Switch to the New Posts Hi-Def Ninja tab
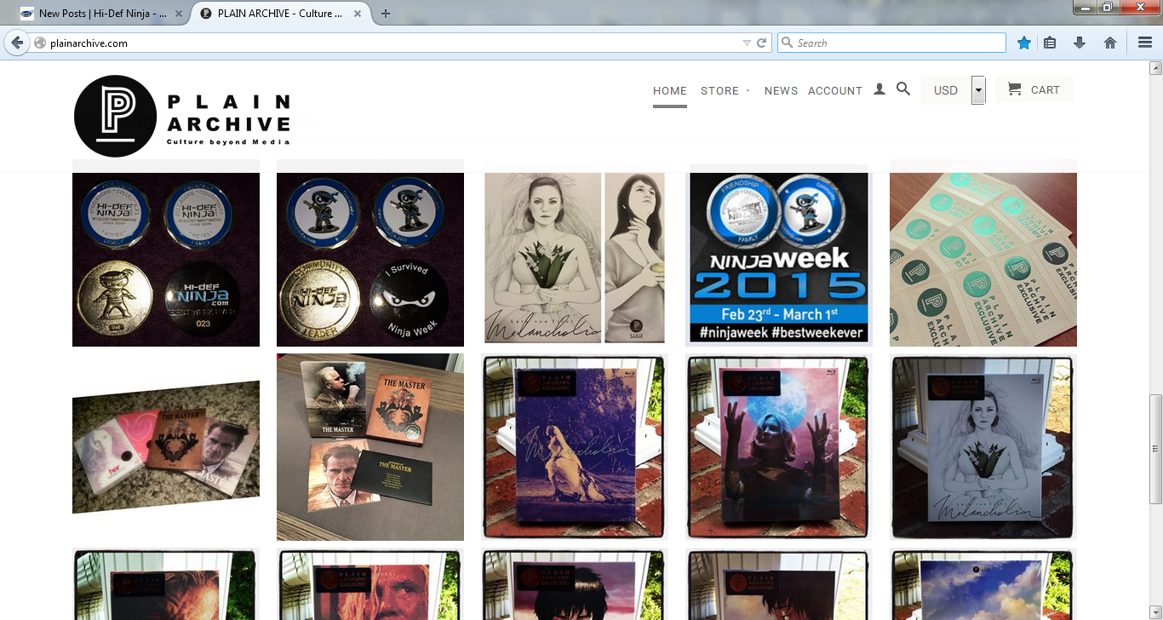1163x620 pixels. (x=101, y=14)
